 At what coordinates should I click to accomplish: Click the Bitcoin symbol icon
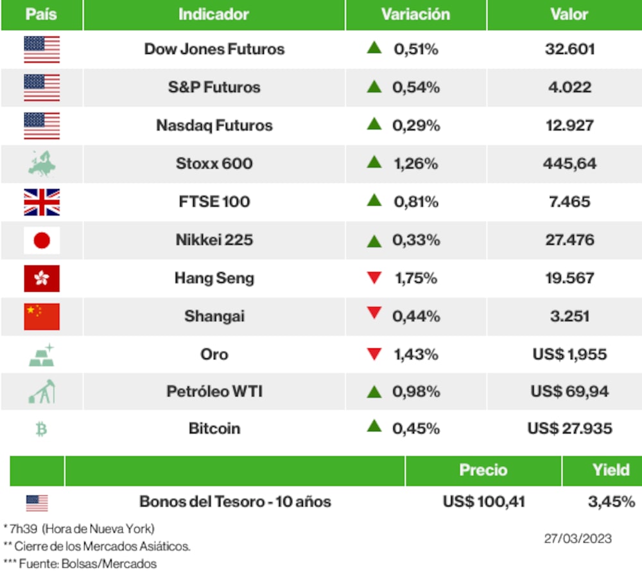[x=42, y=429]
